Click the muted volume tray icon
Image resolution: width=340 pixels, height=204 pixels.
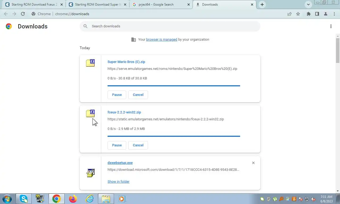click(x=313, y=199)
